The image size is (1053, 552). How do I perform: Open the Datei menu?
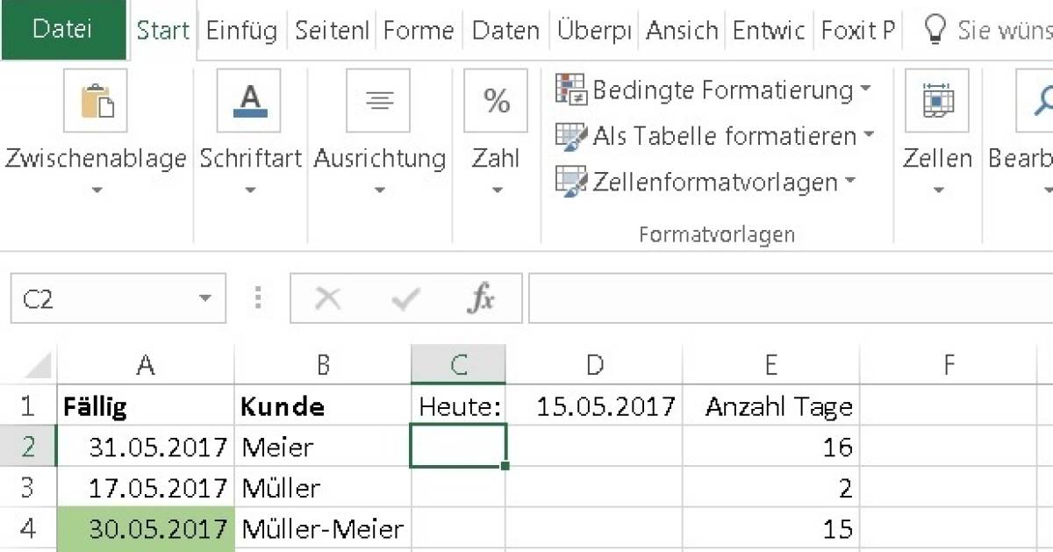click(64, 30)
